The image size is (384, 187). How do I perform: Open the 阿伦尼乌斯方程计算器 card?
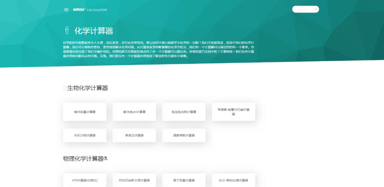(x=134, y=180)
